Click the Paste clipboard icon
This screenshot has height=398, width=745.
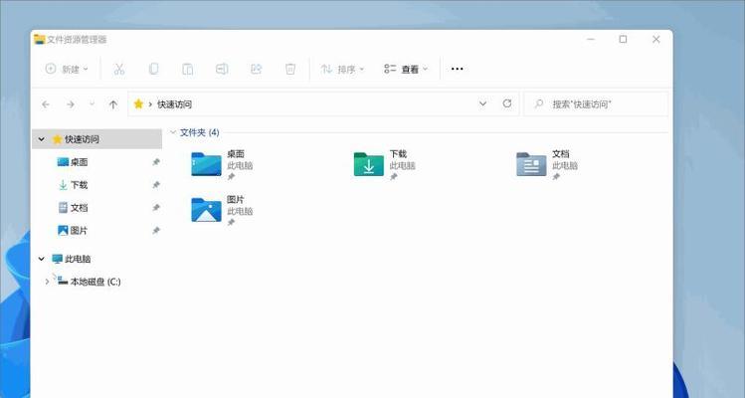(188, 69)
